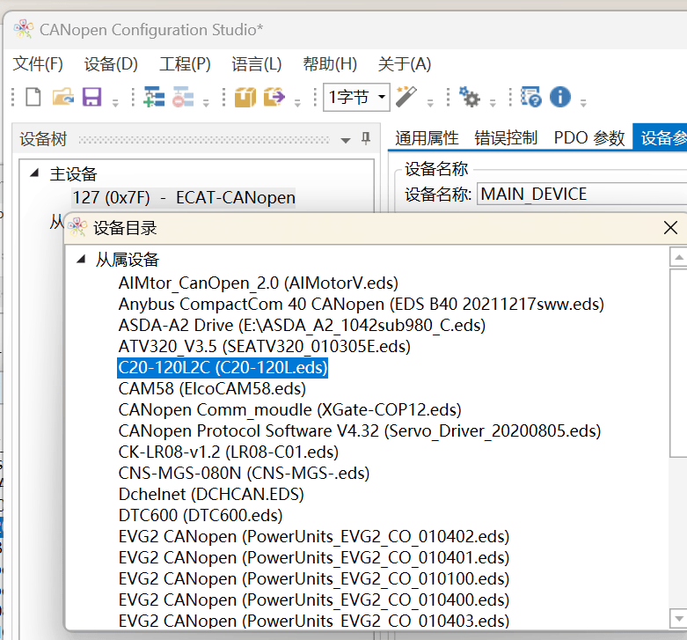Click catalog scrollbar up arrow
This screenshot has width=687, height=640.
tap(678, 257)
